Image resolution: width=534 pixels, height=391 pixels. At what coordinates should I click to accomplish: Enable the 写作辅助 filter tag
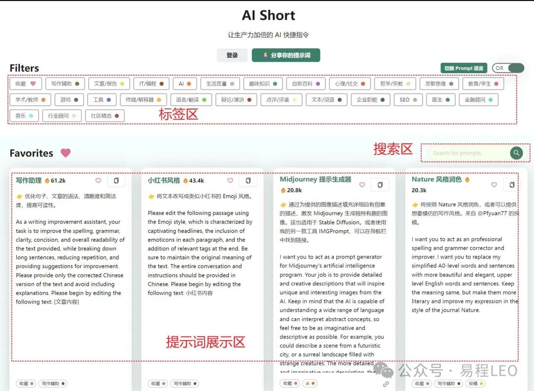(x=65, y=84)
